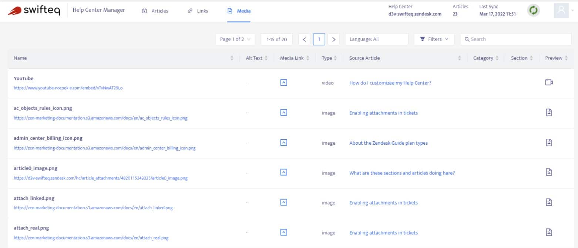Click the Last Sync date Mar 17, 2022
Image resolution: width=578 pixels, height=248 pixels.
pos(497,14)
